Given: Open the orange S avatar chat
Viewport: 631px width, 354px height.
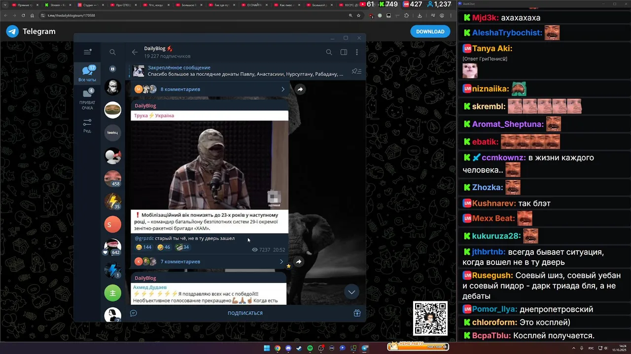Looking at the screenshot, I should tap(113, 224).
